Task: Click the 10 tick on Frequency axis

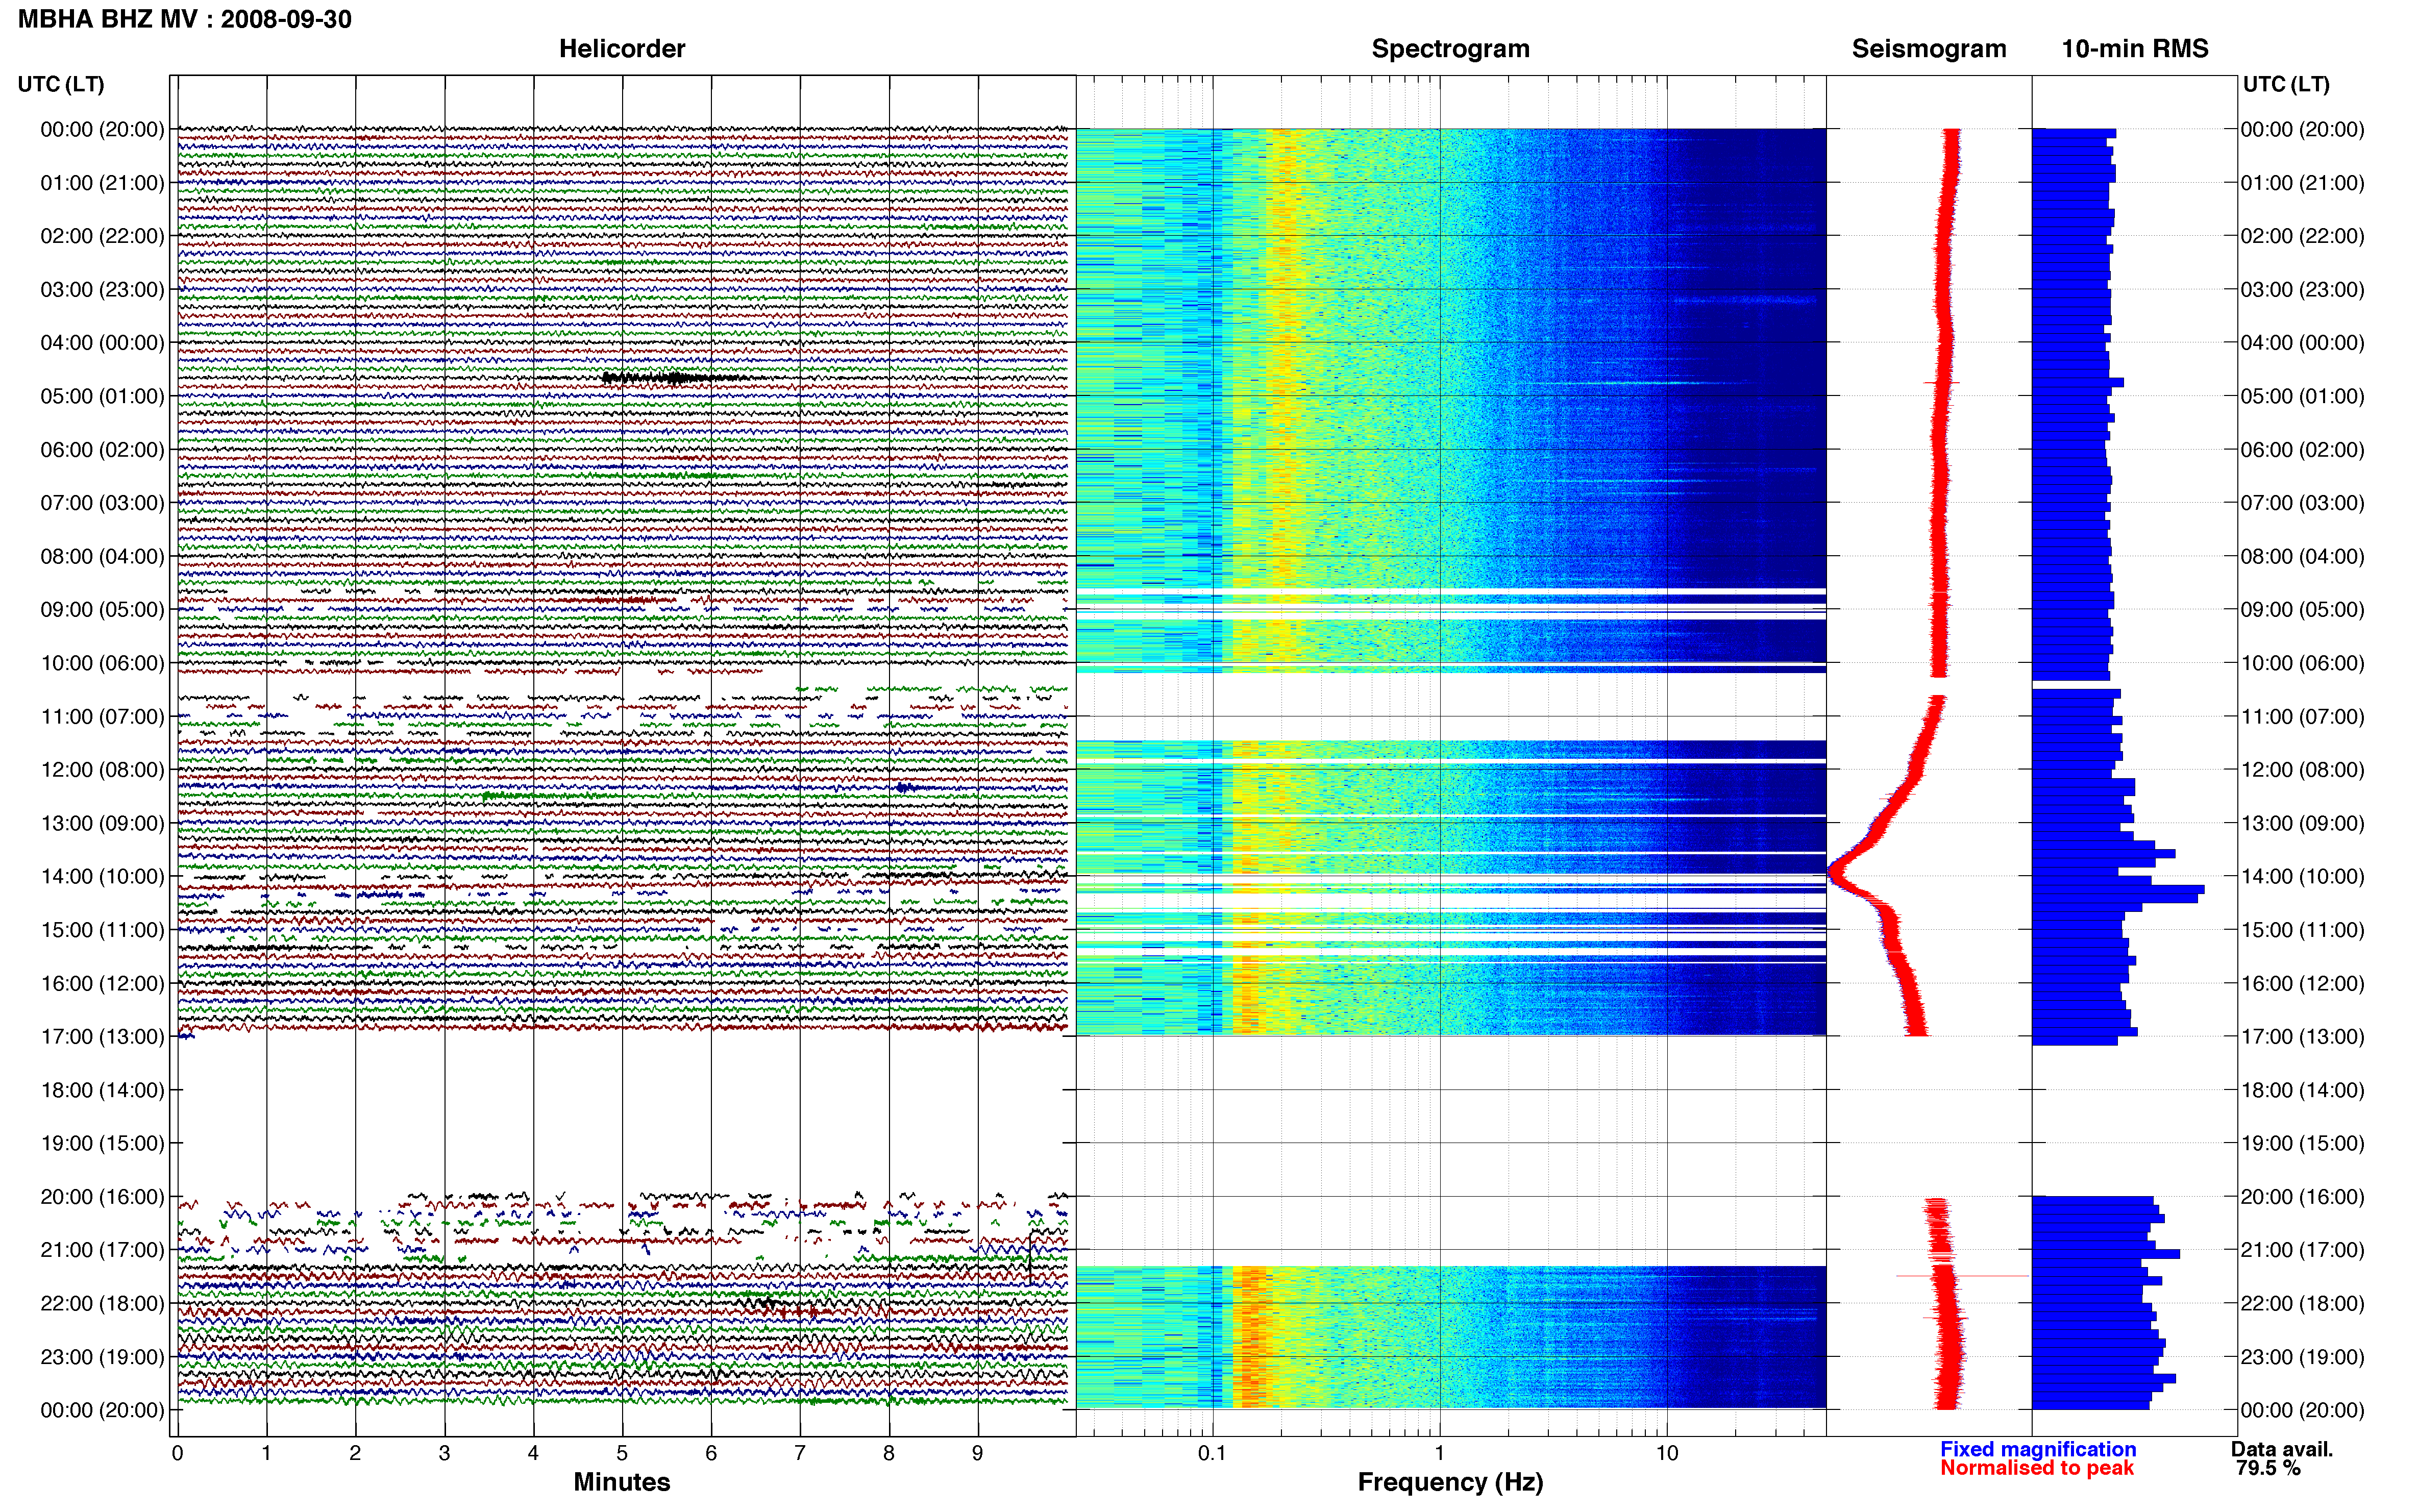Action: click(1667, 1453)
